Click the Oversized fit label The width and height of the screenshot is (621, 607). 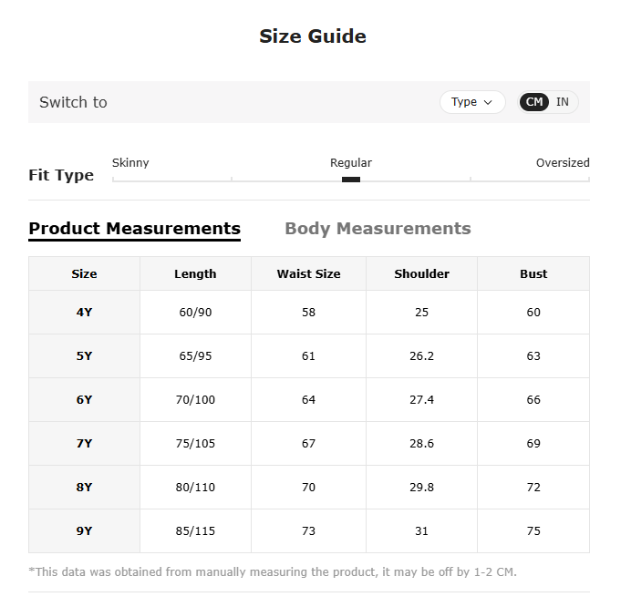coord(563,163)
